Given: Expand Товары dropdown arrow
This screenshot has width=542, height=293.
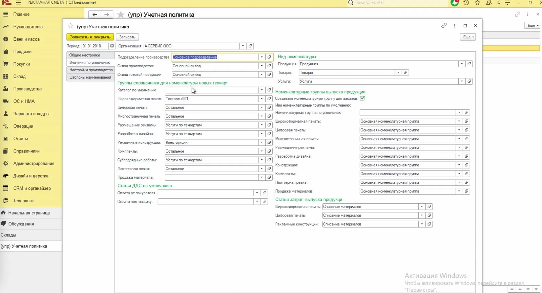Looking at the screenshot, I should click(x=398, y=73).
